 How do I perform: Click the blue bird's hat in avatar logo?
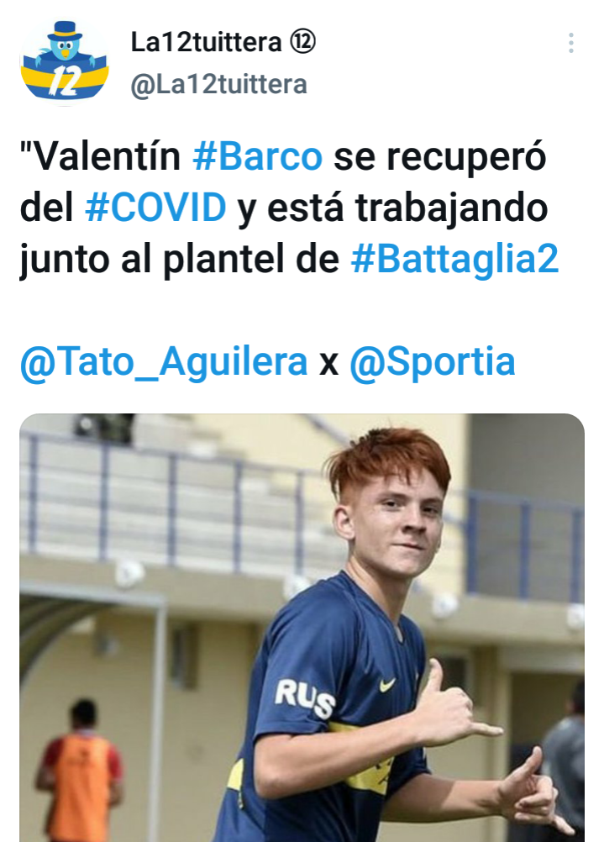65,31
